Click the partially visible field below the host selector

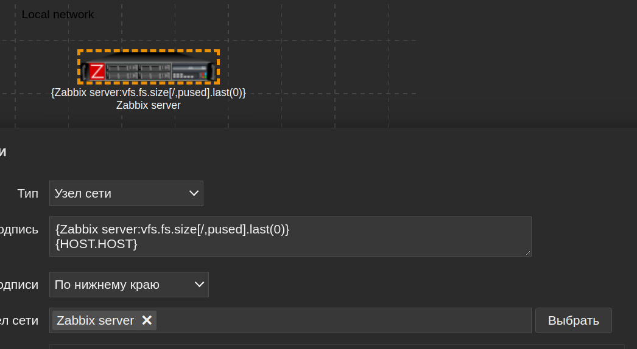[290, 347]
